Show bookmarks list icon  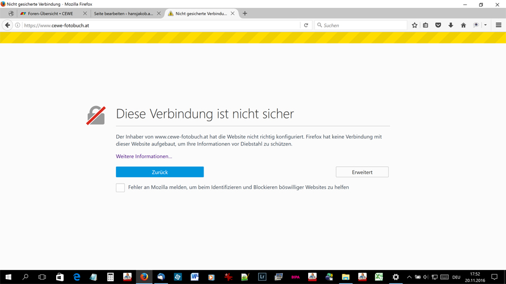pyautogui.click(x=426, y=25)
